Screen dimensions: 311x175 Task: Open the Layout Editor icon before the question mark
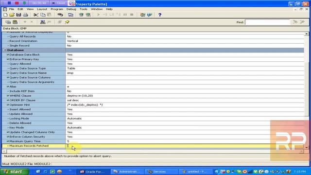[142, 15]
